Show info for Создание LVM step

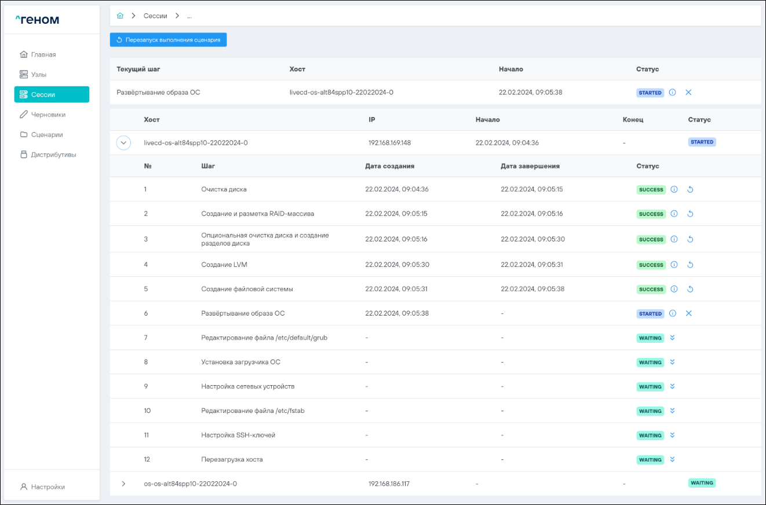(674, 265)
